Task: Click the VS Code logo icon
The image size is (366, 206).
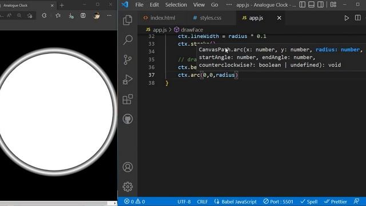Action: pos(125,5)
